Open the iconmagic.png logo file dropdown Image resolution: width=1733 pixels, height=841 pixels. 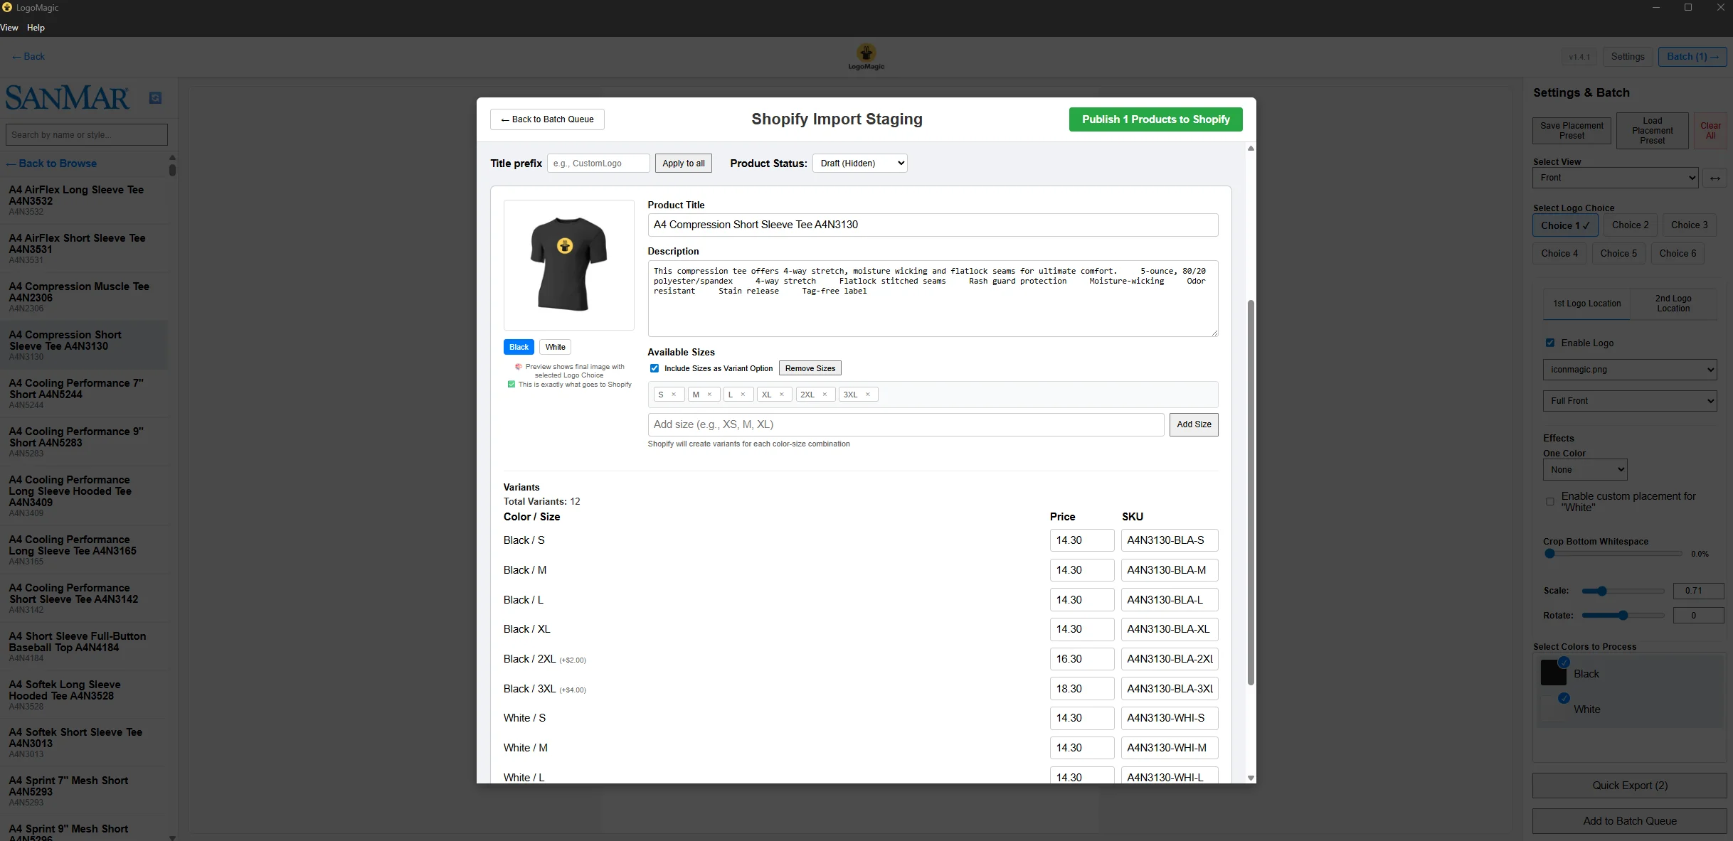[1630, 370]
